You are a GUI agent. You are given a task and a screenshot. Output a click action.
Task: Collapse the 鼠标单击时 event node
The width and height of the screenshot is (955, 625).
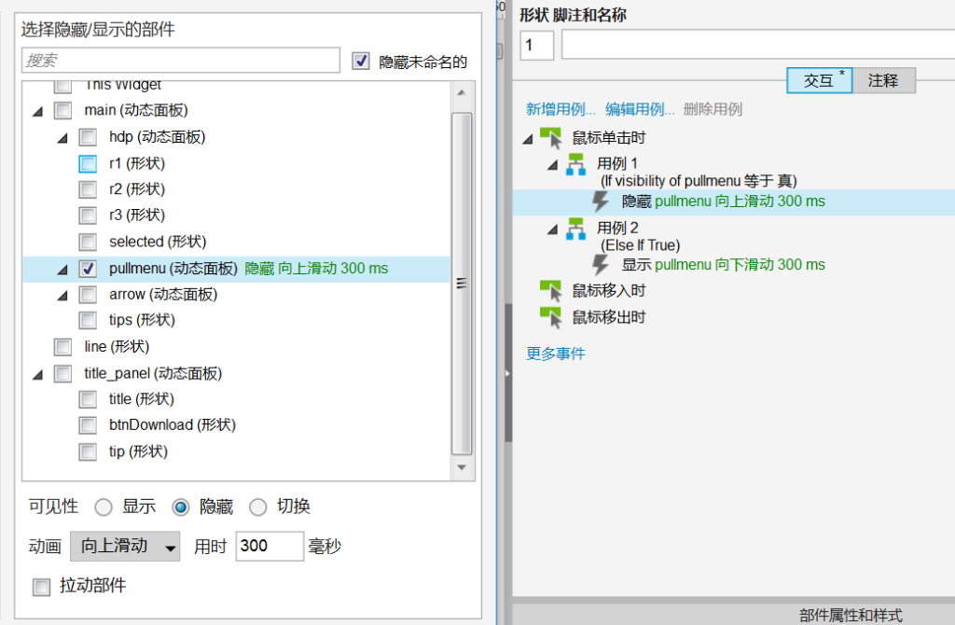click(528, 139)
